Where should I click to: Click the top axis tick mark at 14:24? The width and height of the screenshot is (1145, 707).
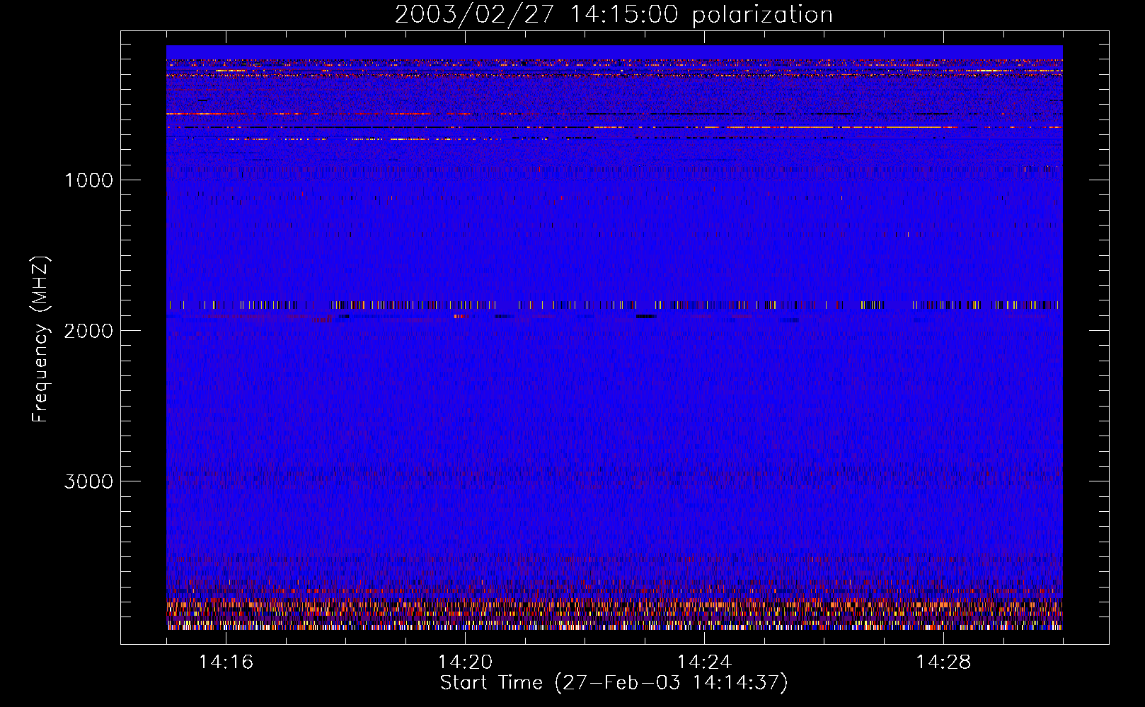click(704, 40)
